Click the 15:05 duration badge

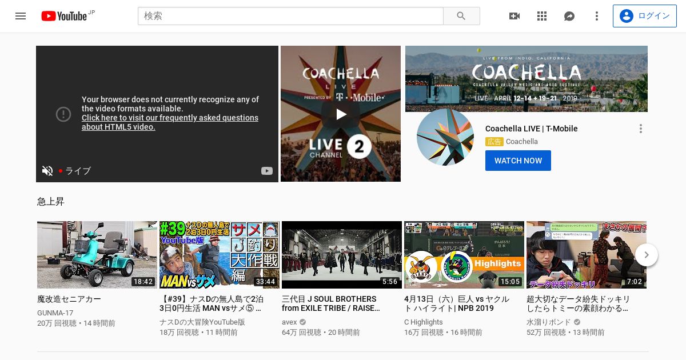coord(510,282)
